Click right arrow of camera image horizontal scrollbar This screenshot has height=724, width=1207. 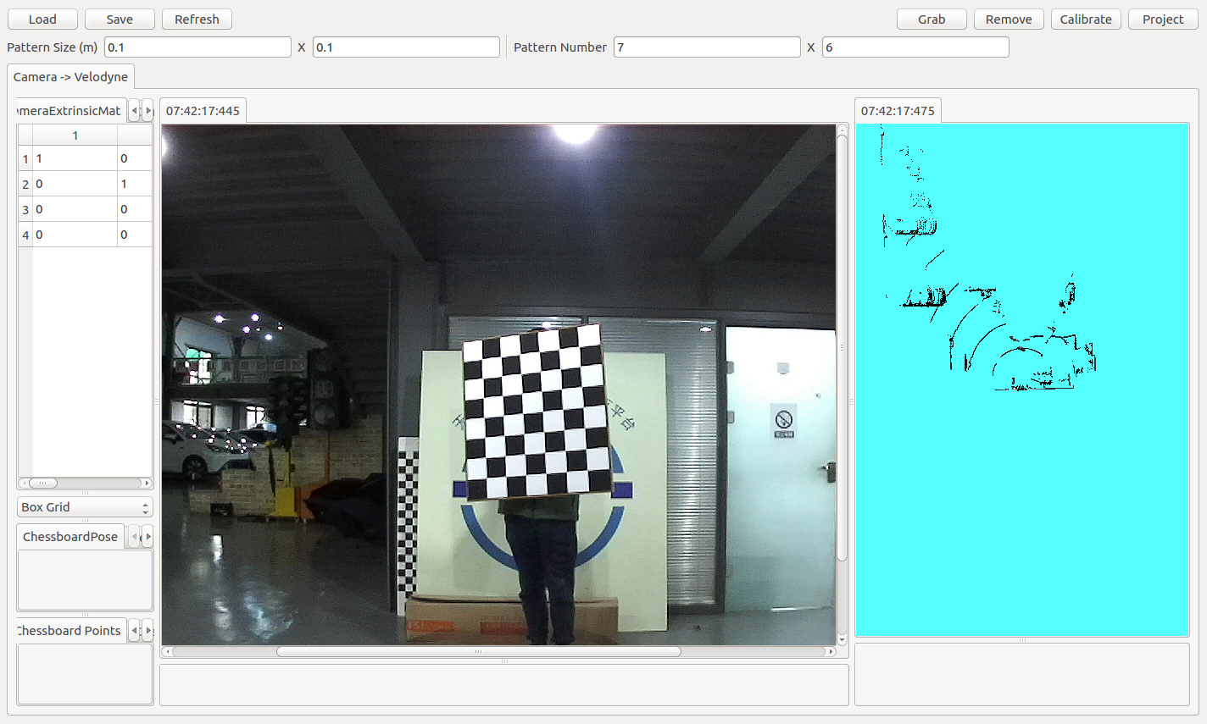(831, 652)
